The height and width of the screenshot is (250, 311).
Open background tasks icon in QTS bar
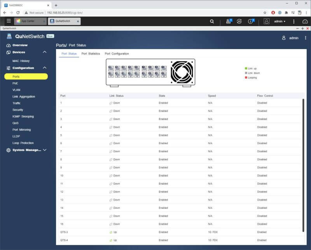click(229, 21)
